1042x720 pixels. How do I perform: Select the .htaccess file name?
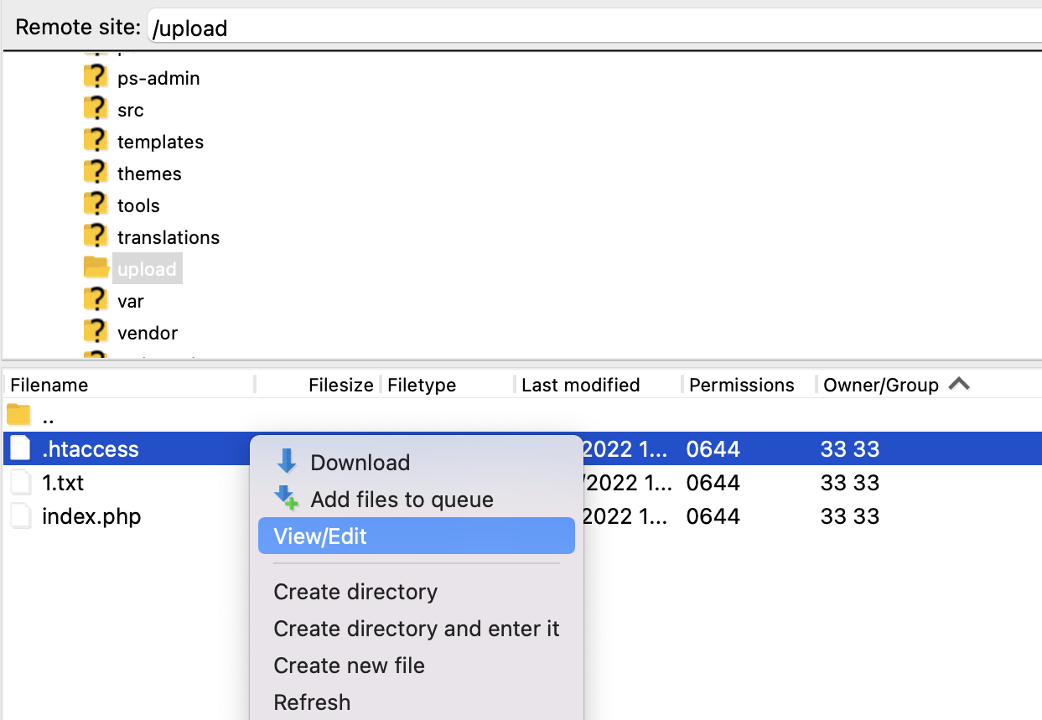coord(91,449)
